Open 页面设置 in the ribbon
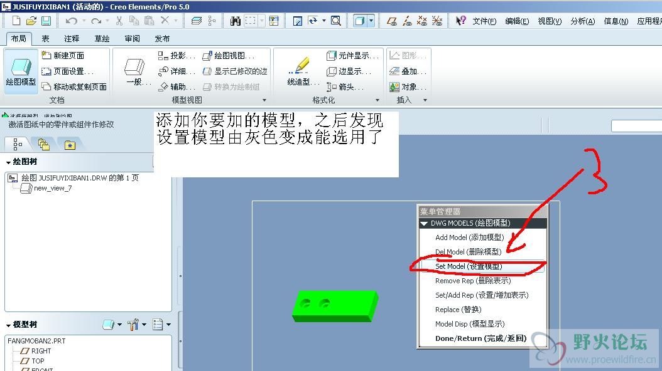This screenshot has height=371, width=662. (x=67, y=71)
